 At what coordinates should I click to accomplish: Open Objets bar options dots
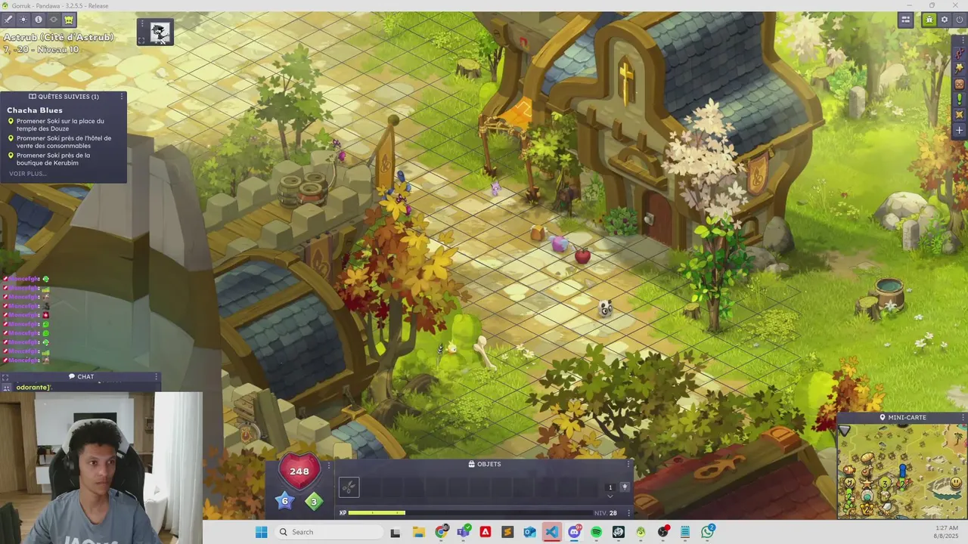[x=629, y=464]
